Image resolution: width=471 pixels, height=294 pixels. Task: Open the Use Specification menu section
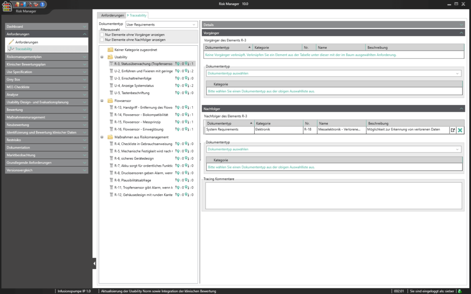47,72
